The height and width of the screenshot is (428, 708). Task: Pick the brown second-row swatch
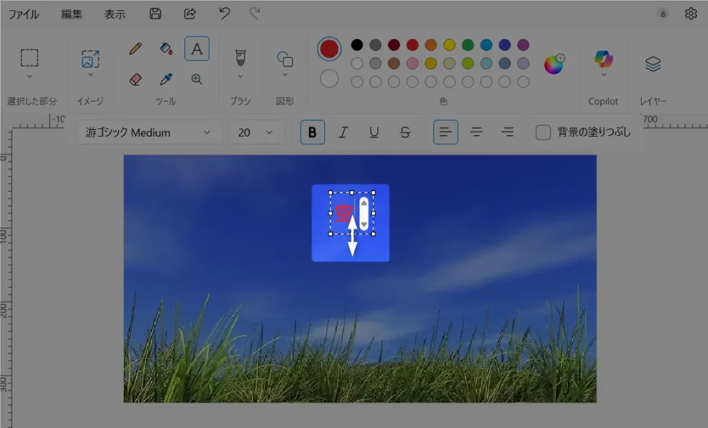coord(393,63)
